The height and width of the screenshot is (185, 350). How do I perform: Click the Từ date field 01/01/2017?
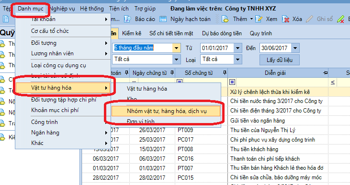coord(217,48)
